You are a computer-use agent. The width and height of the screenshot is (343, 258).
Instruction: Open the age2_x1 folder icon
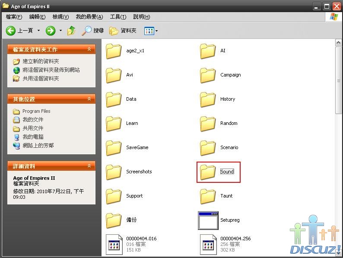(114, 51)
